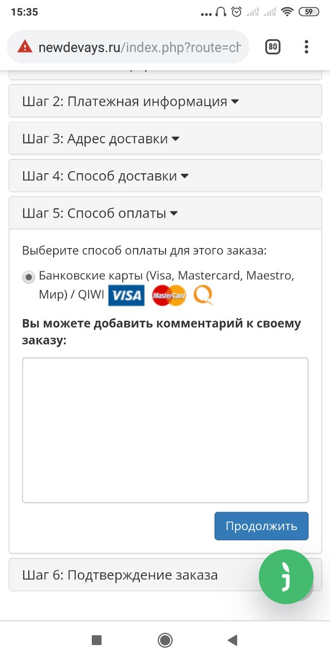
Task: Click the QIWI logo icon
Action: [x=203, y=295]
